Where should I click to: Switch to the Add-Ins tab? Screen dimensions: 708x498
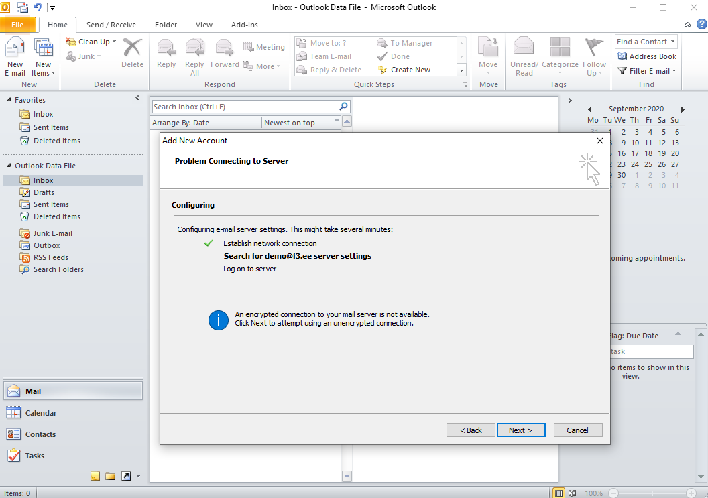point(244,25)
